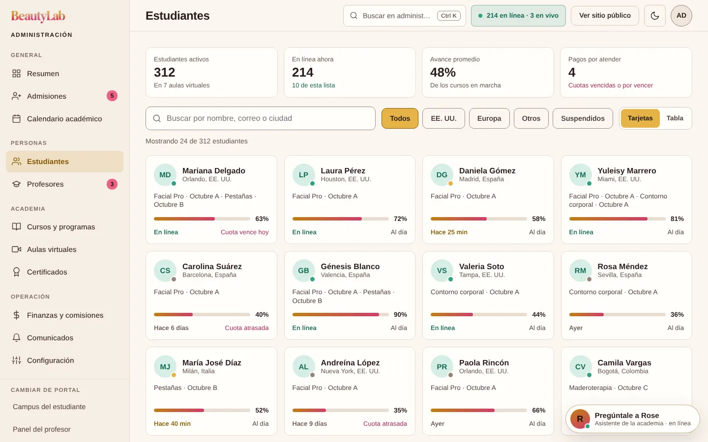Click Mariana Delgado's MD avatar
Screen dimensions: 708x442
[165, 175]
